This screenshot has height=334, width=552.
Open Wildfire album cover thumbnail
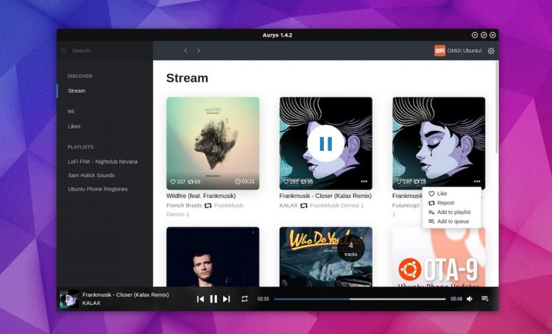pyautogui.click(x=213, y=143)
